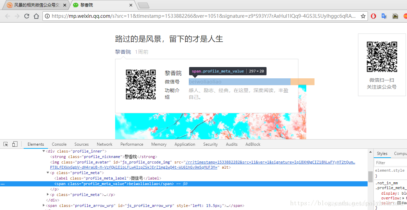Select the inspect element tool in DevTools
Screen dimensions: 407x210
coord(5,144)
